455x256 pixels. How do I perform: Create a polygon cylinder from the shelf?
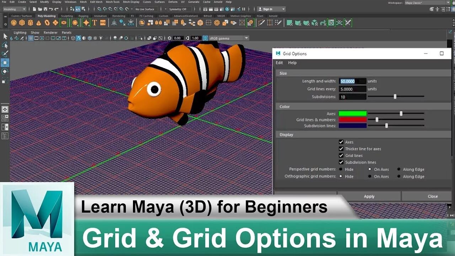30,23
